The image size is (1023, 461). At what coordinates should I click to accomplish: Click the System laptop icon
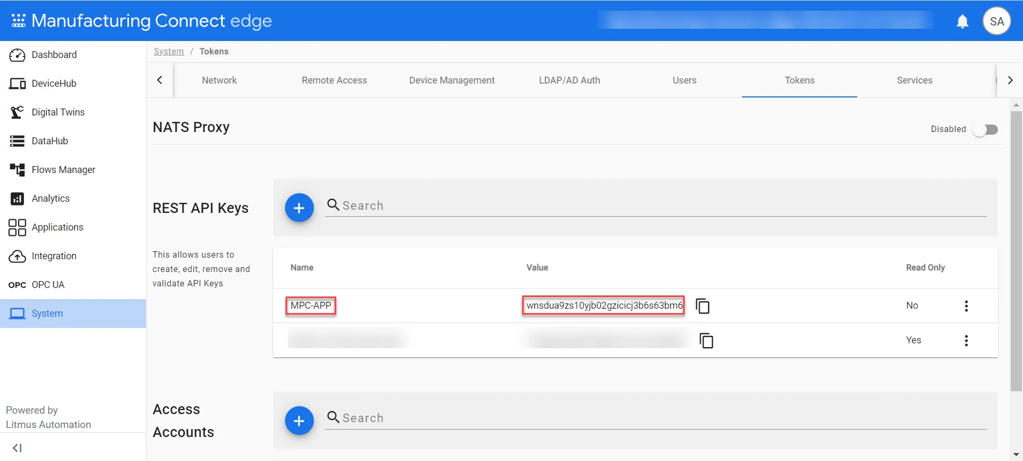click(x=17, y=314)
